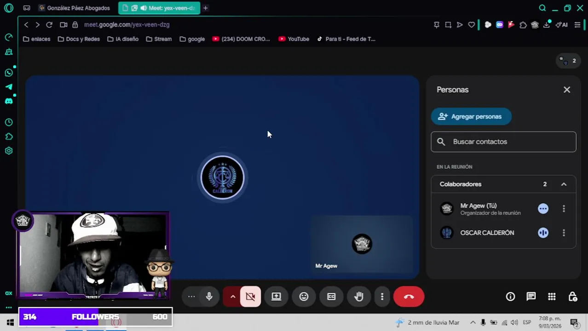Open host controls lock icon
This screenshot has width=588, height=331.
572,297
